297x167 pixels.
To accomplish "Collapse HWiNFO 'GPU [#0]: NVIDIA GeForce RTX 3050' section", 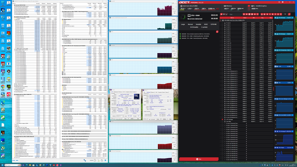I will [61, 141].
